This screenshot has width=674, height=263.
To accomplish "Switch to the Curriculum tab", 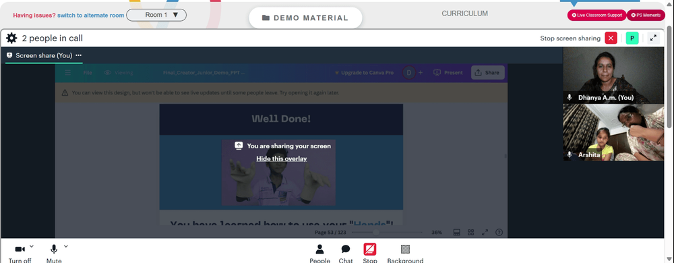I will pos(464,13).
